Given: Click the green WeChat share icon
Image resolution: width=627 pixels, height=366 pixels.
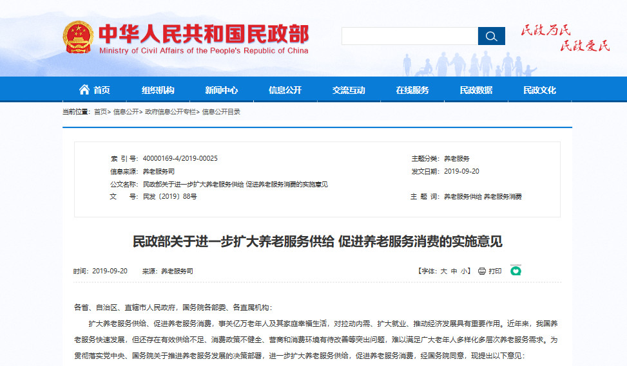Looking at the screenshot, I should [516, 271].
